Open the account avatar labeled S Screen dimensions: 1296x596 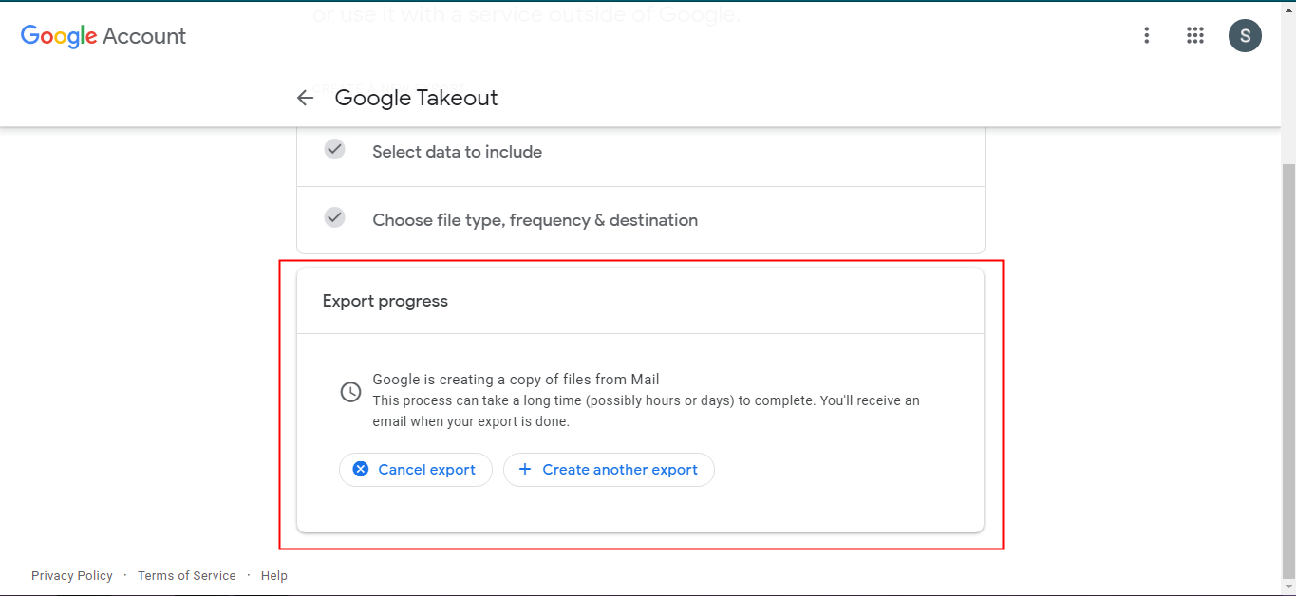pyautogui.click(x=1245, y=36)
